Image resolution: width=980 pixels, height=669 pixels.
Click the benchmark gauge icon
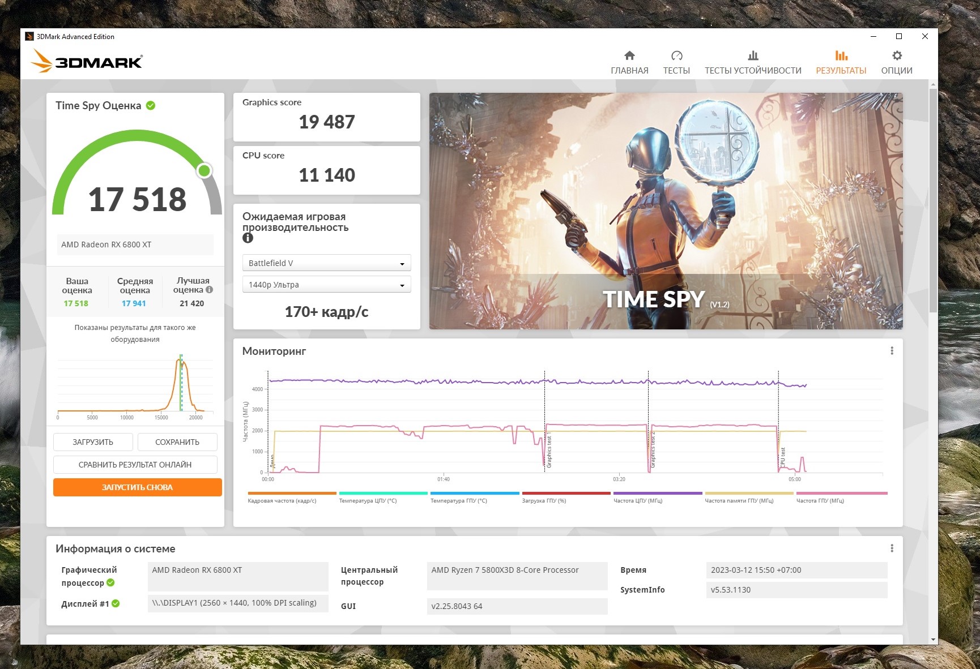click(x=677, y=55)
